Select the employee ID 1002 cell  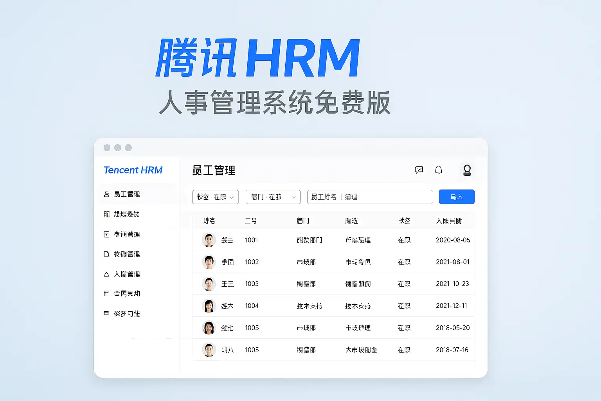252,262
